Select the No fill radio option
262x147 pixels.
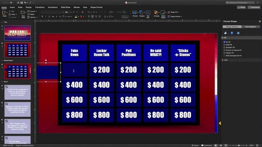coord(224,42)
